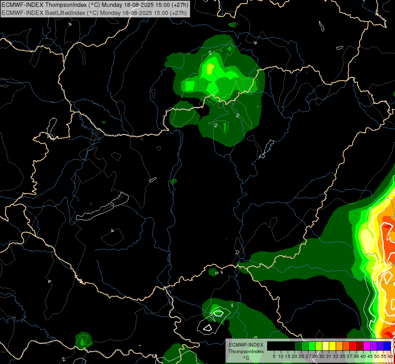Click legend tick value 20
Viewport: 395px width, 364px height.
295,356
